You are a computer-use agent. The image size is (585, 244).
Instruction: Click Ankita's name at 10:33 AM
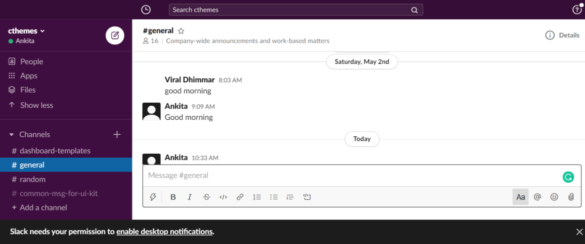click(x=176, y=158)
